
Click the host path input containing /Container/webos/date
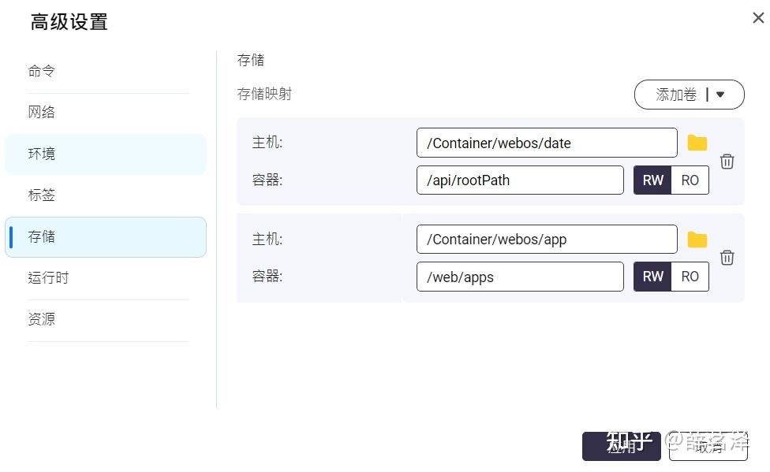547,143
